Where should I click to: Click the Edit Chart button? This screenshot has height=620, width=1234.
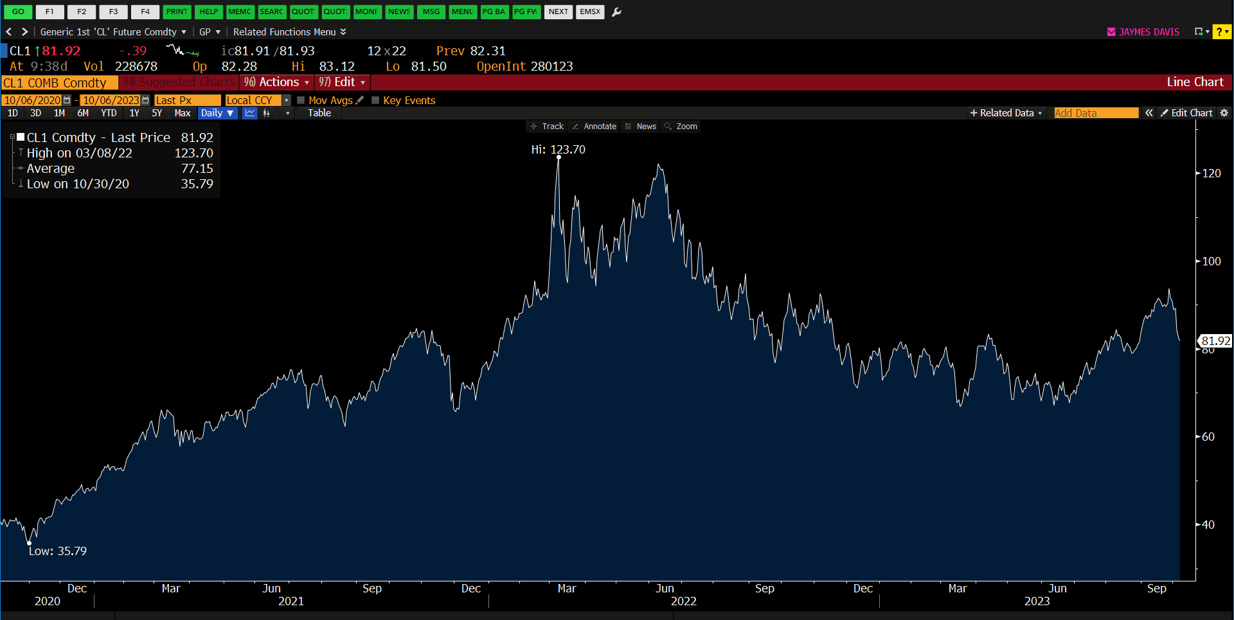pyautogui.click(x=1186, y=113)
